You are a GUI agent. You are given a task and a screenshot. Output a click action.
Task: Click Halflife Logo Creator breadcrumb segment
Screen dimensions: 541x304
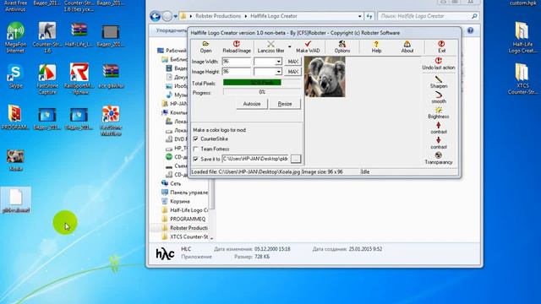(274, 16)
